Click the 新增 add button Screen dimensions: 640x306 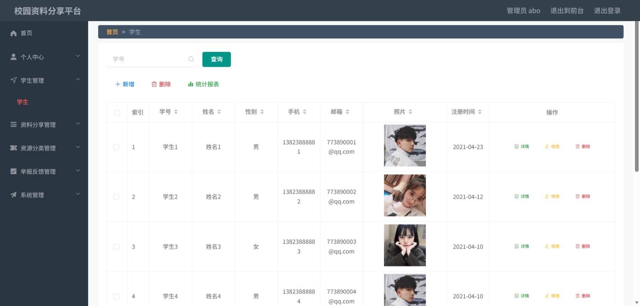pos(125,84)
